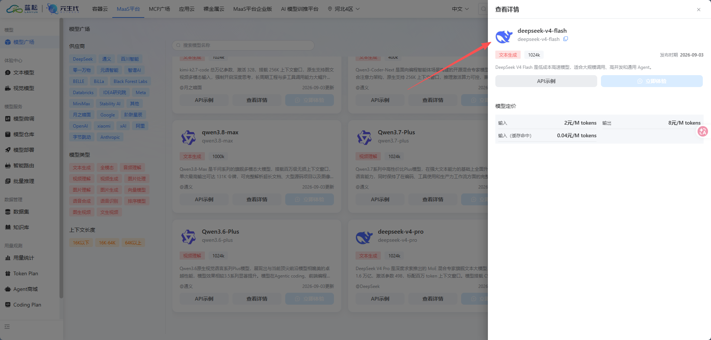Close the 查看详情 detail panel
711x340 pixels.
tap(699, 10)
